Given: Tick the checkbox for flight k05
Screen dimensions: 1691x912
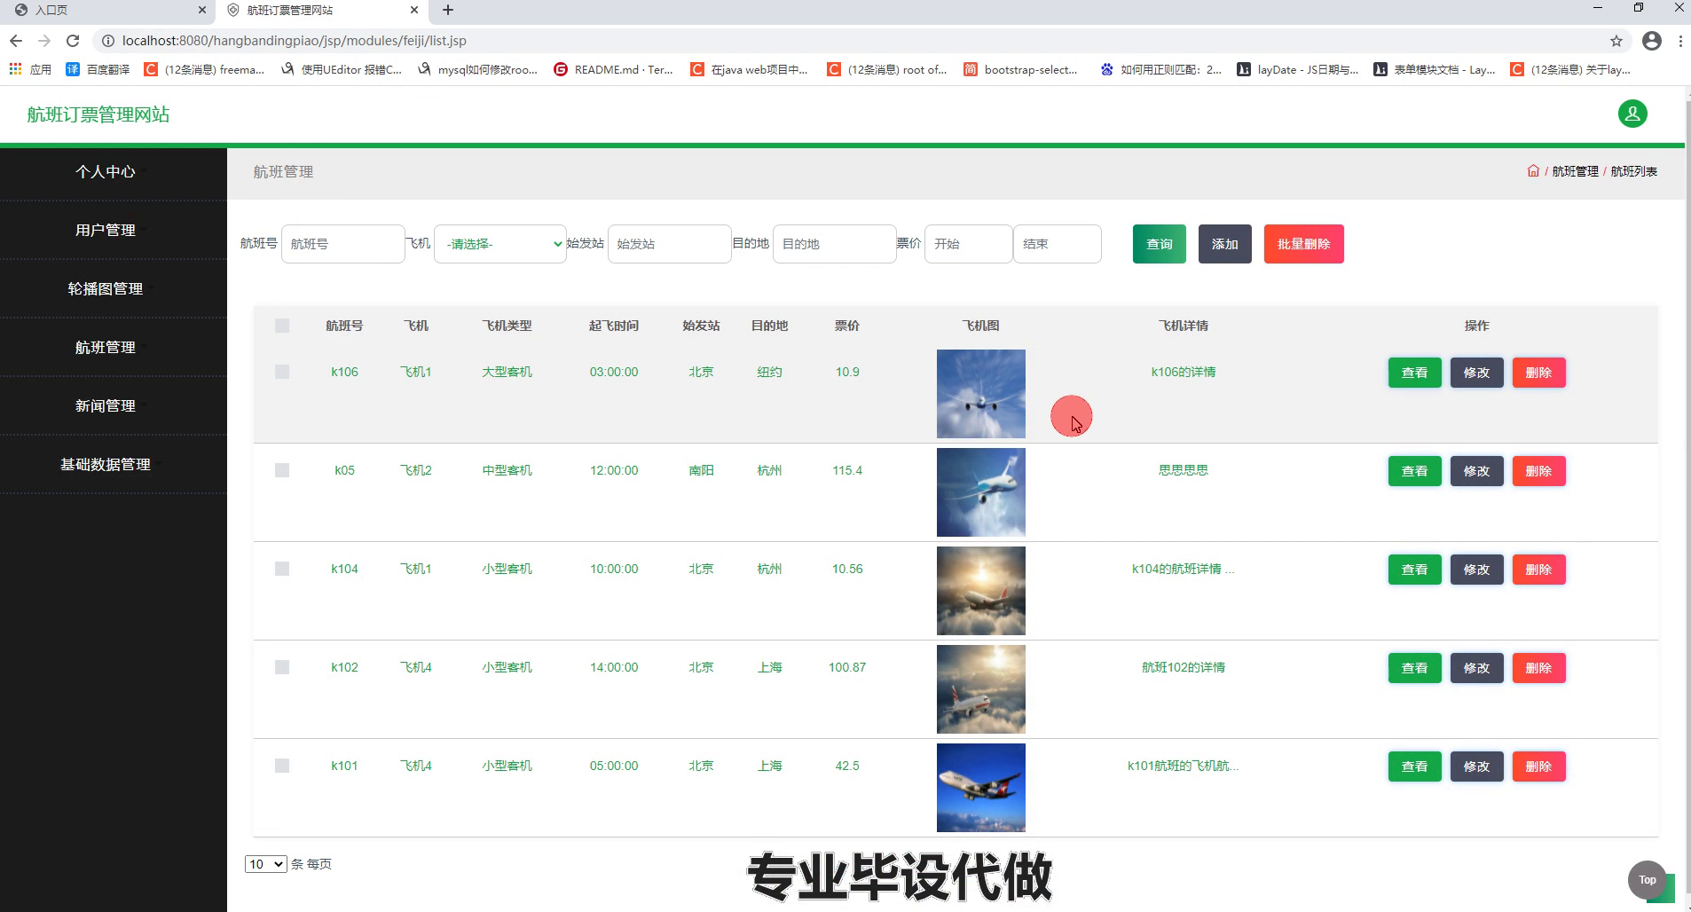Looking at the screenshot, I should click(282, 470).
